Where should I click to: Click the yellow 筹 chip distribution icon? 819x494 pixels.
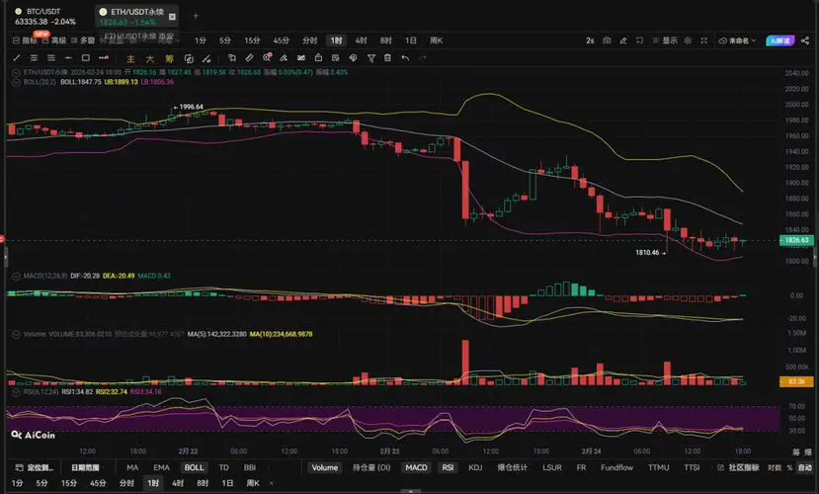pos(169,58)
